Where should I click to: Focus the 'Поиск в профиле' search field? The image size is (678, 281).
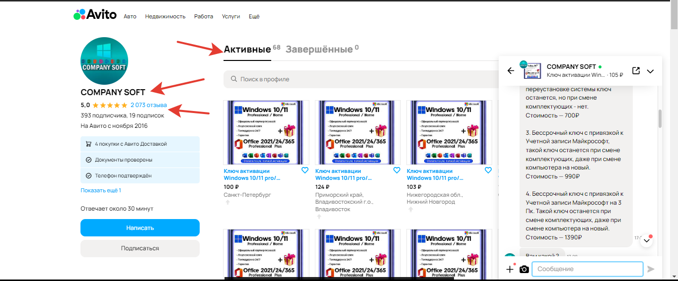click(358, 79)
